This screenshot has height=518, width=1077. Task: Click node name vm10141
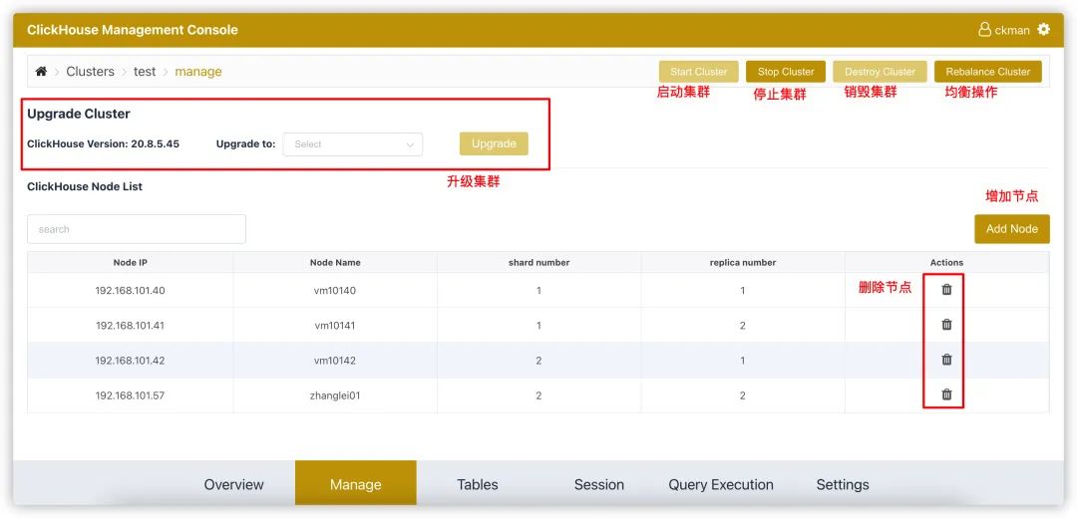click(x=335, y=325)
